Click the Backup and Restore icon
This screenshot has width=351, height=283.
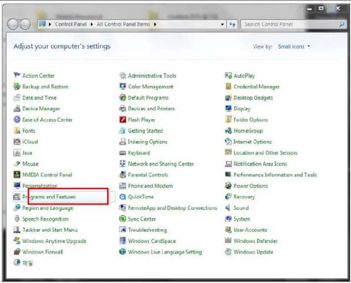17,86
